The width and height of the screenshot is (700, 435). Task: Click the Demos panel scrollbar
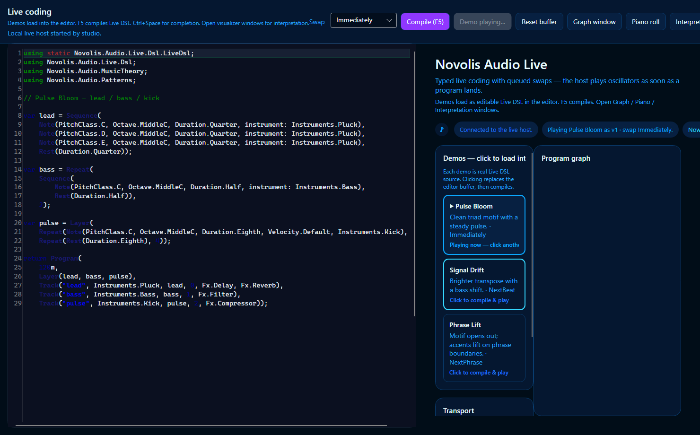pos(532,245)
